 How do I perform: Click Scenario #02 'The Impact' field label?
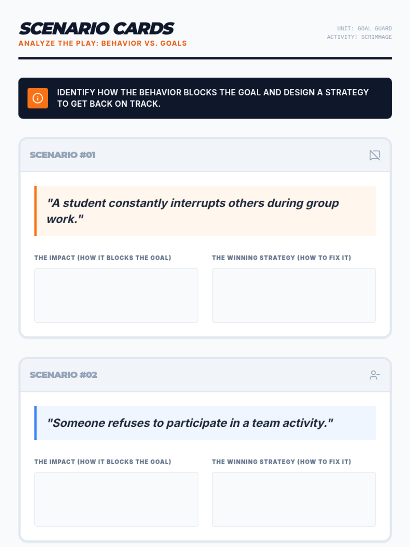(x=103, y=462)
